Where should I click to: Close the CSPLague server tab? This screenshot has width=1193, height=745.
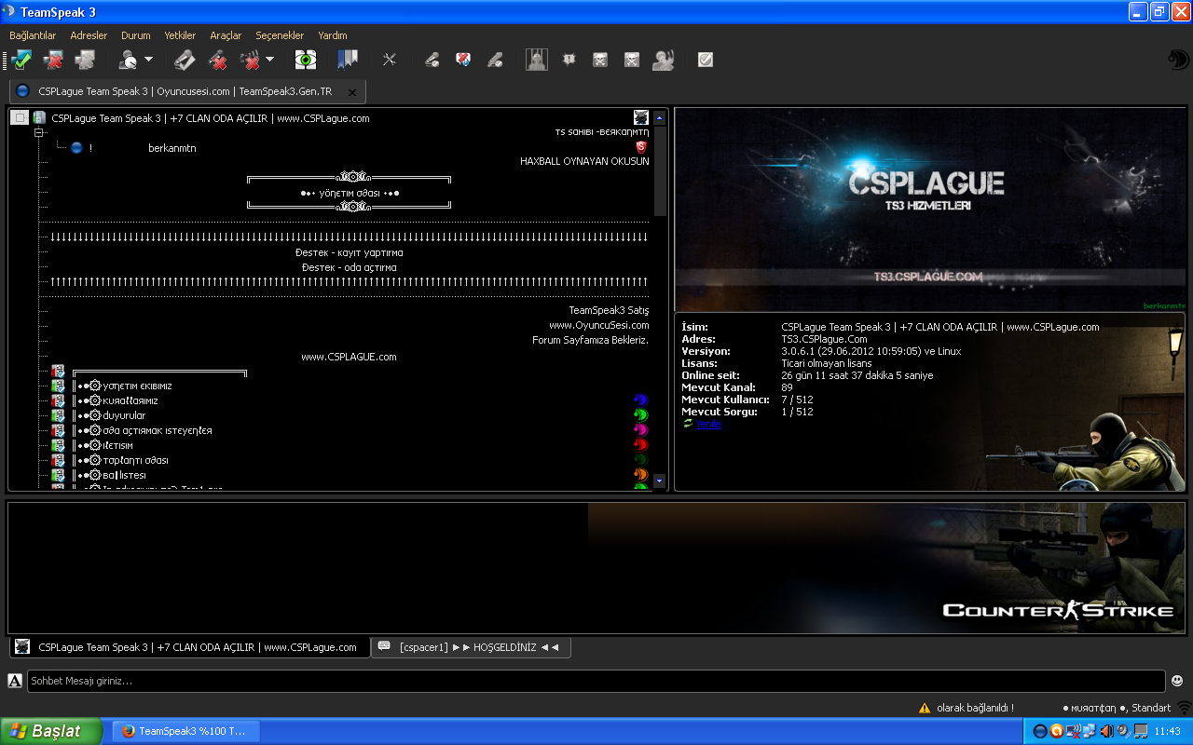[351, 92]
